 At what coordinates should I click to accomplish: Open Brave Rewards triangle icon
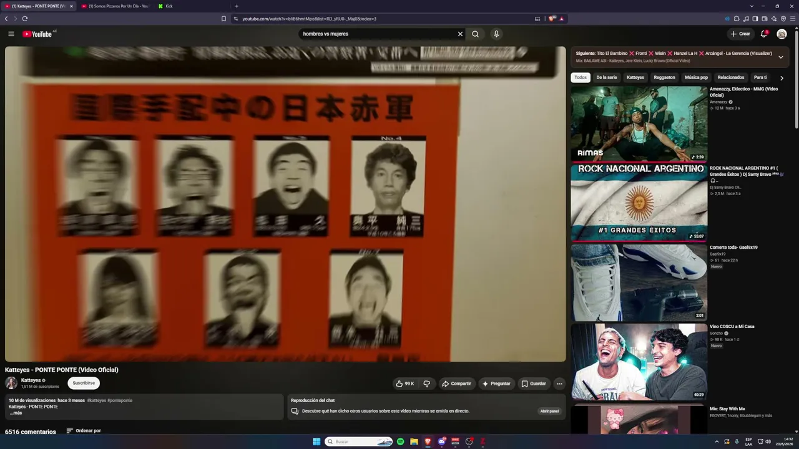pyautogui.click(x=561, y=19)
